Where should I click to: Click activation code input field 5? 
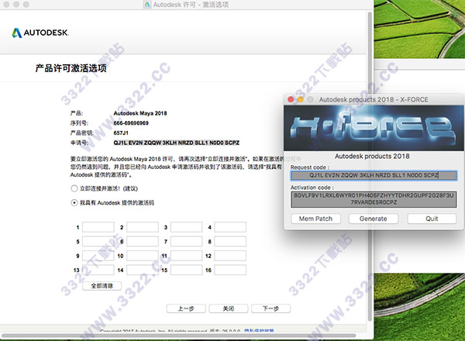click(98, 241)
